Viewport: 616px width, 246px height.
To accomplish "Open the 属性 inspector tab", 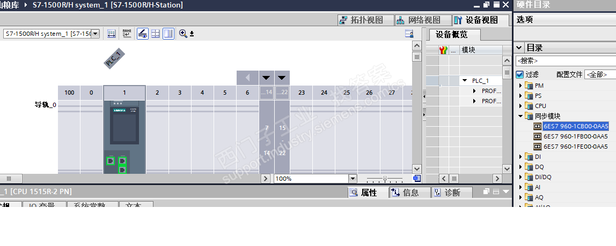I will (x=368, y=193).
